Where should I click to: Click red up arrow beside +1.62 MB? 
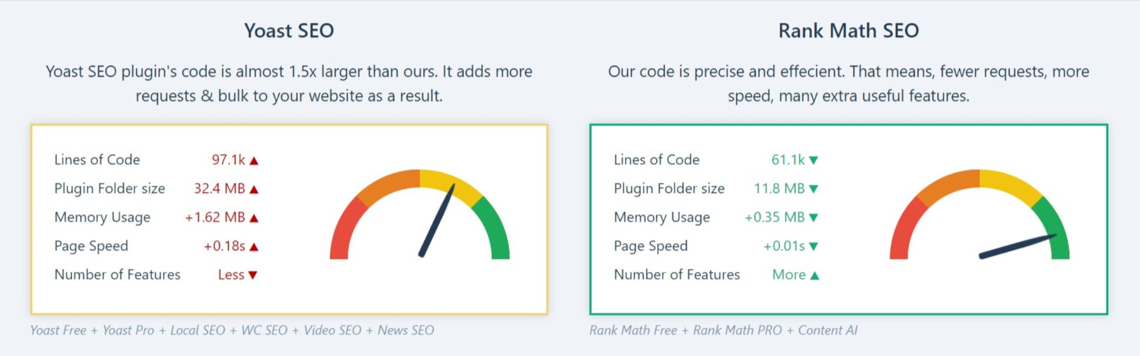254,218
